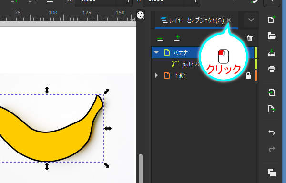Click the orange 下絵 layer color bar

coord(255,75)
